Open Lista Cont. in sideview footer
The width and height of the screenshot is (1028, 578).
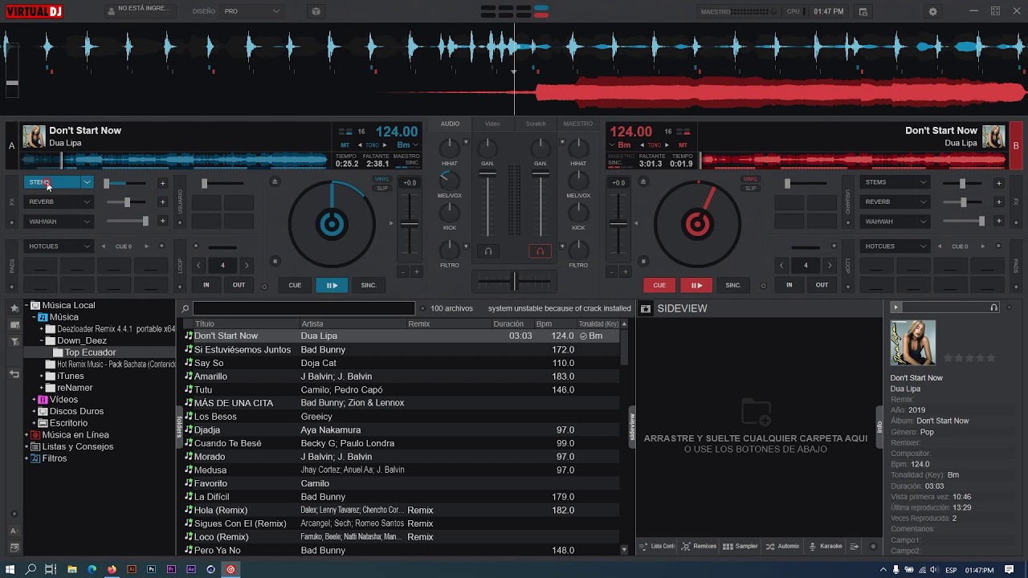tap(658, 546)
